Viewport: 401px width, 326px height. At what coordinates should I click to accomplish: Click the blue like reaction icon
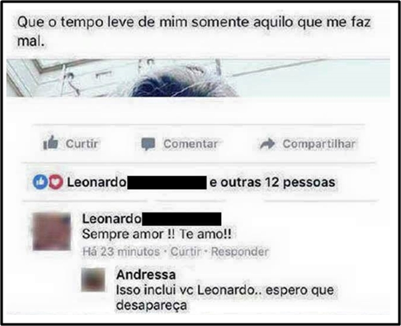[x=40, y=182]
